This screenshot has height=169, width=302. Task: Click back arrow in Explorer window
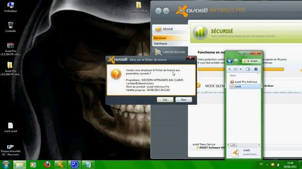click(230, 61)
